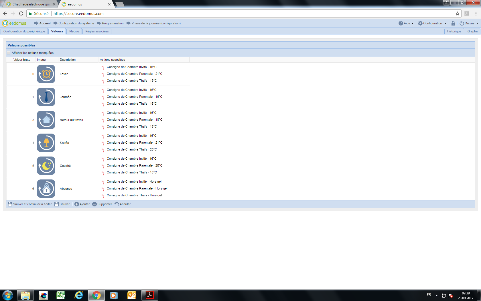The image size is (481, 301).
Task: Open the Règles associées tab
Action: 97,31
